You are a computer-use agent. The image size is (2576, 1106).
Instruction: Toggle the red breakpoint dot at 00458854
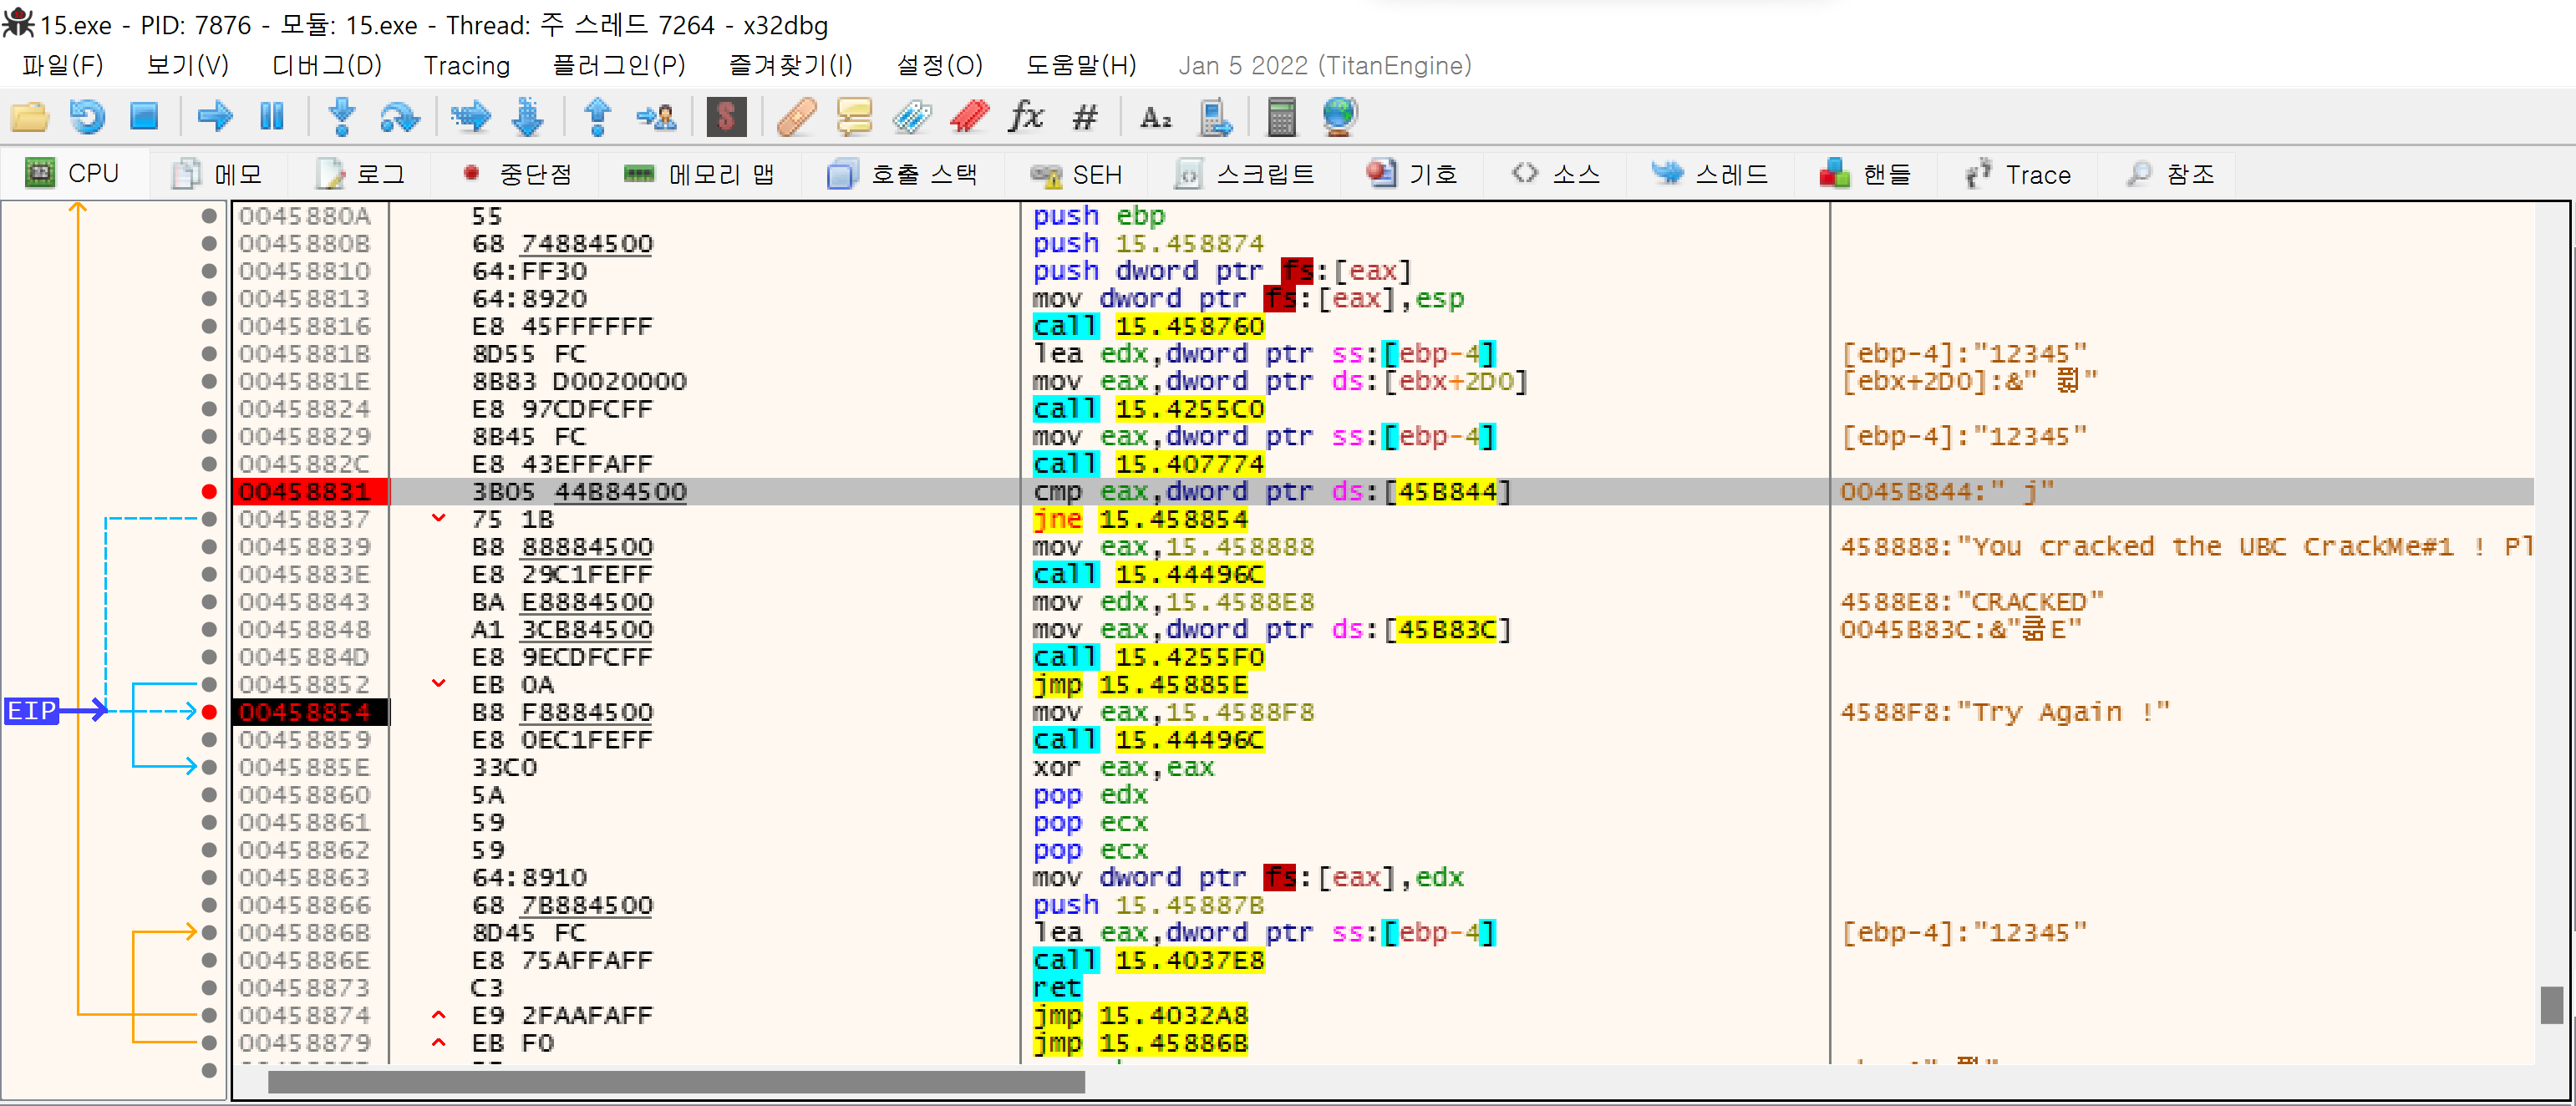click(209, 712)
